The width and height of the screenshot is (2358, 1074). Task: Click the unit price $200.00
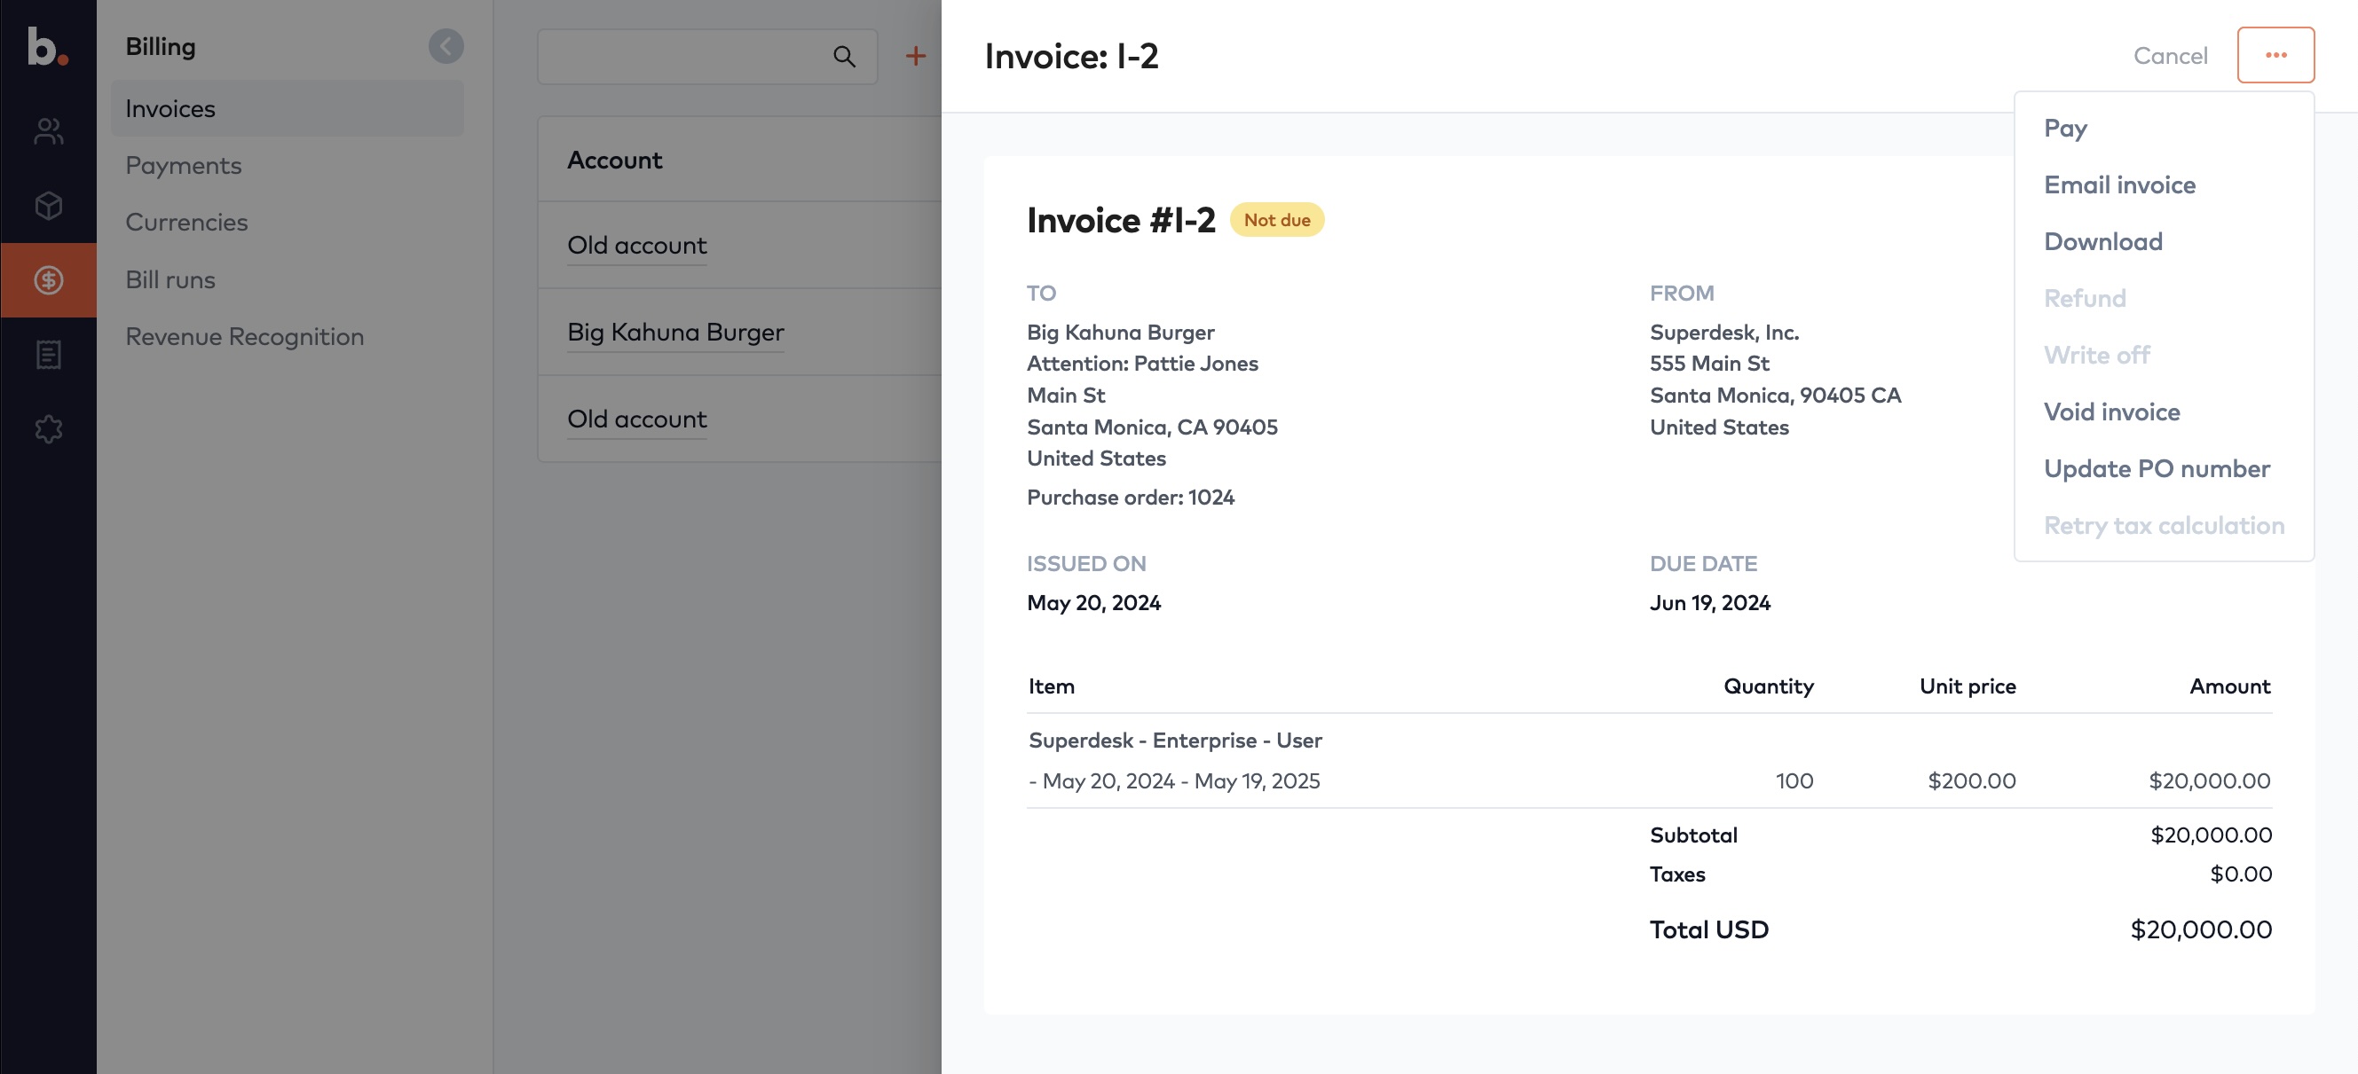[1971, 780]
